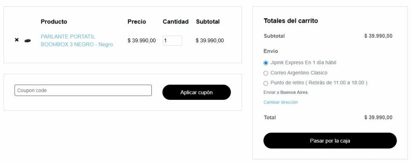Click the Cantidad column header
This screenshot has height=163, width=411.
click(x=176, y=22)
